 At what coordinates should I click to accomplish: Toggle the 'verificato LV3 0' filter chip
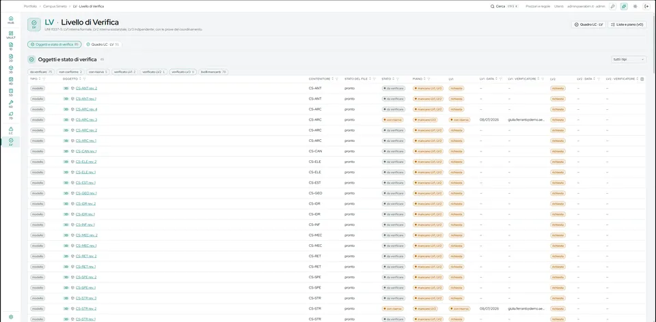click(183, 72)
